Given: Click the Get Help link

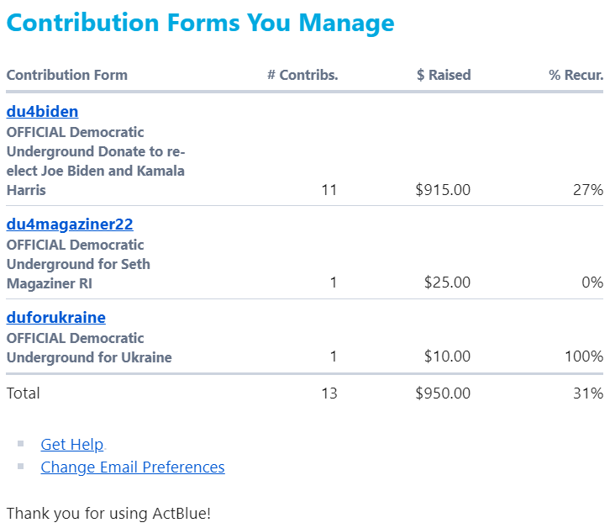Looking at the screenshot, I should pos(72,445).
